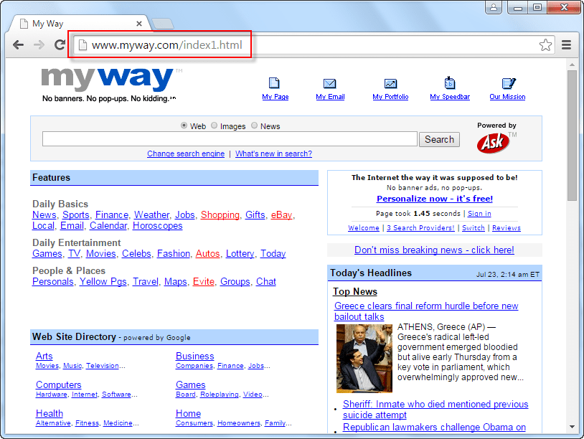The height and width of the screenshot is (439, 584).
Task: Open the Sheriff inmate headline link
Action: tap(435, 410)
